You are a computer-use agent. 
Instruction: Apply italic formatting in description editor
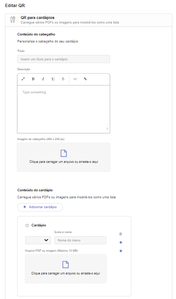tap(43, 79)
